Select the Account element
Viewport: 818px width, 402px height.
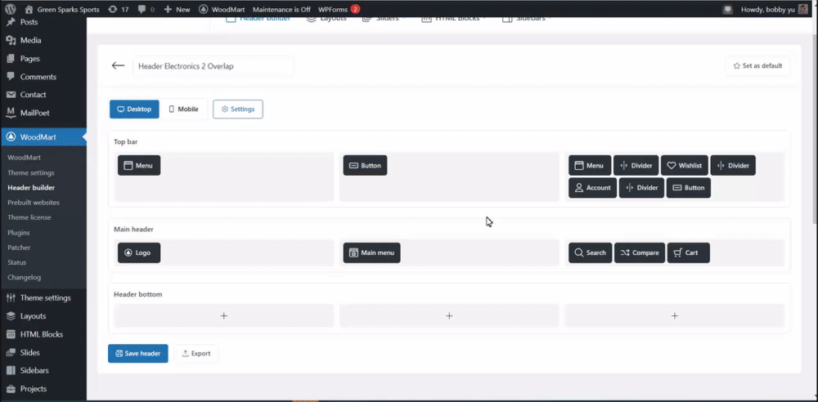592,188
